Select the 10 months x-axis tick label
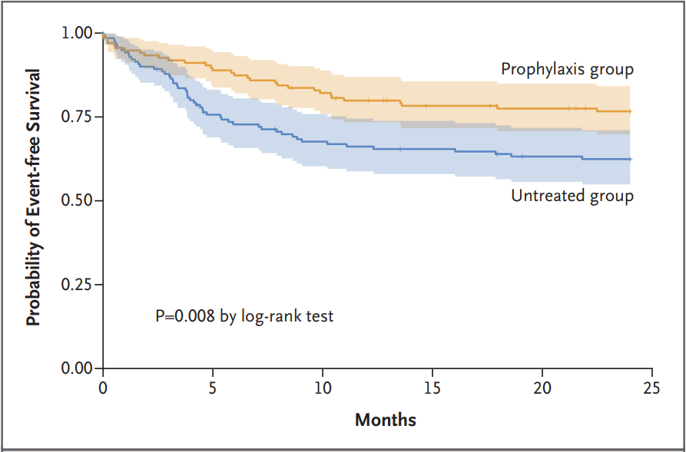This screenshot has width=686, height=452. click(323, 387)
